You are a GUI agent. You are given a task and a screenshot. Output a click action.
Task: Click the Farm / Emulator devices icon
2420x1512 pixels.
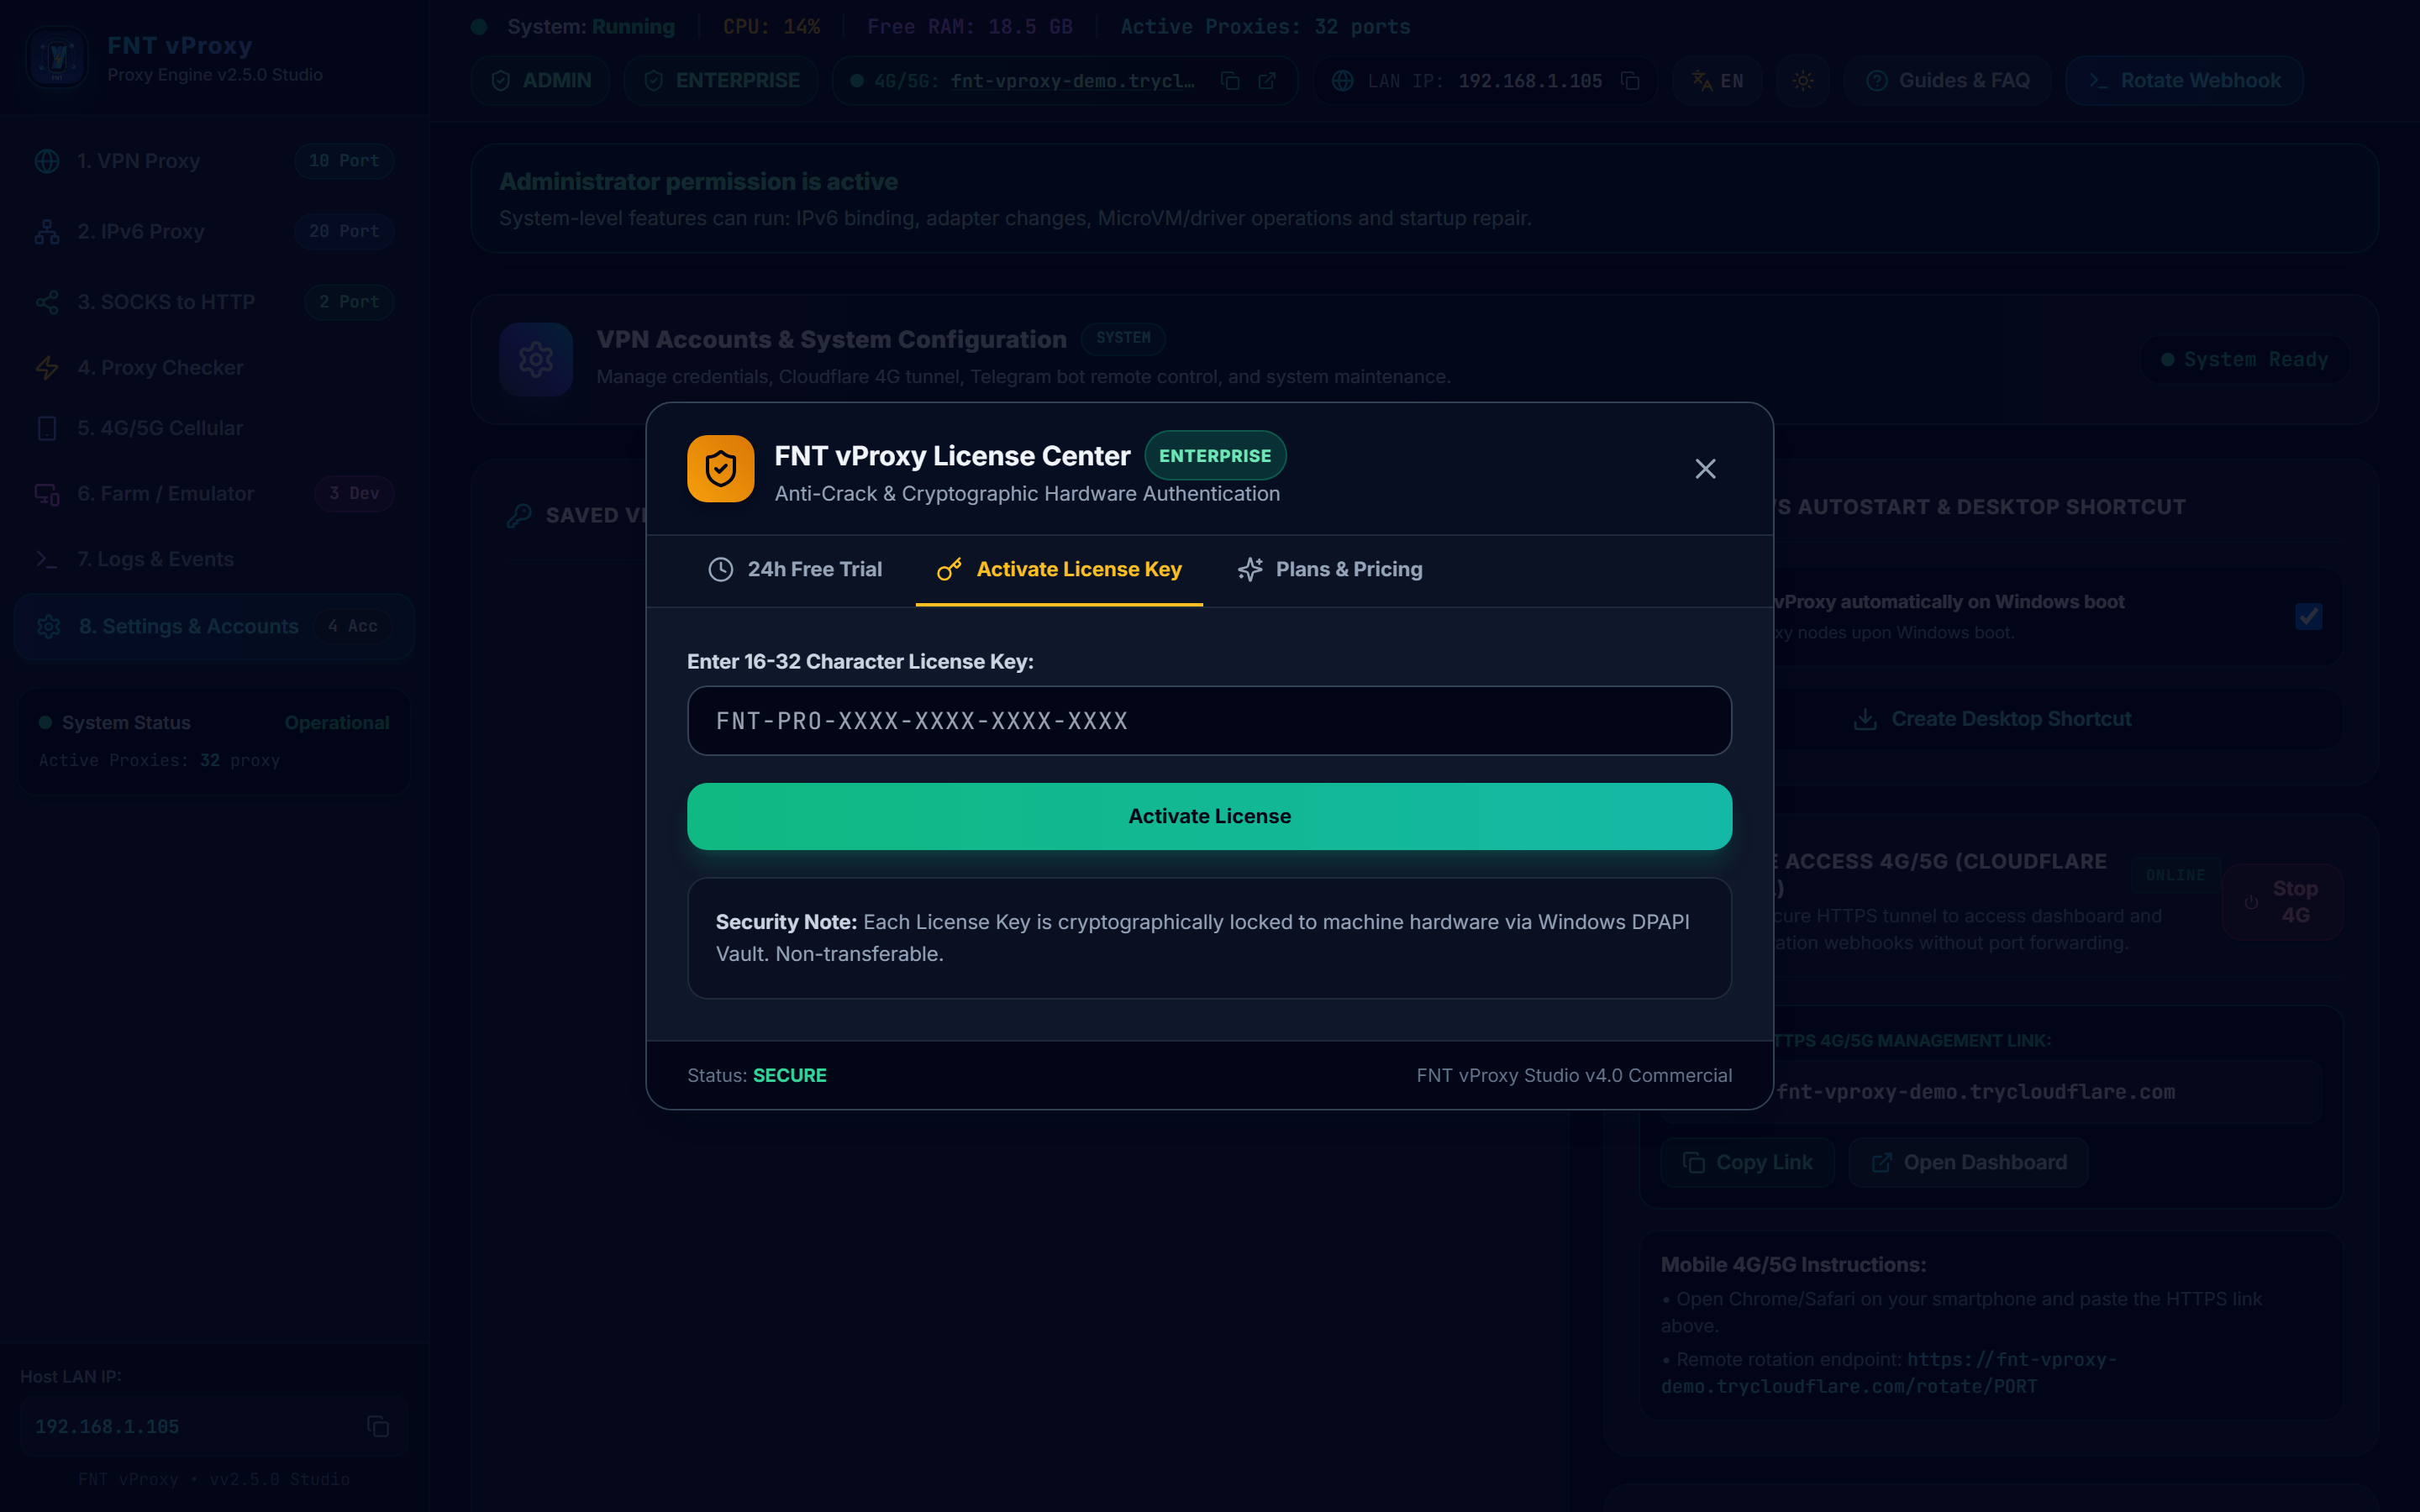coord(47,494)
